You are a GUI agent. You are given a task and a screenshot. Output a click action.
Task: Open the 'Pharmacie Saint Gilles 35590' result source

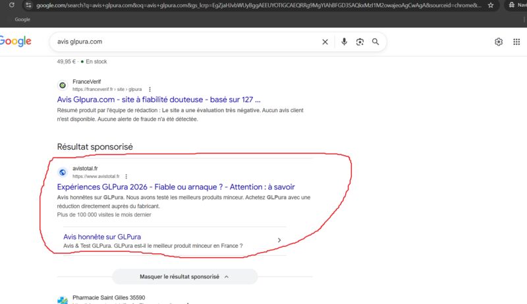coord(109,297)
